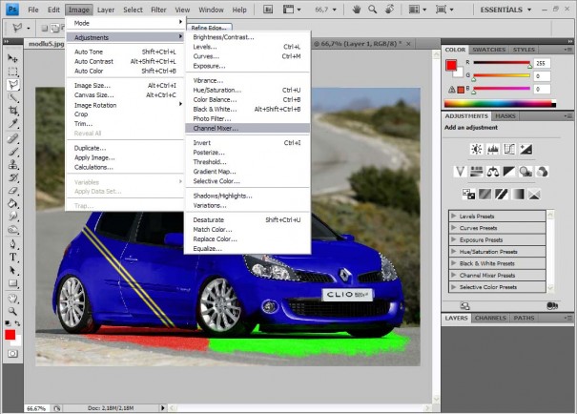Click the Levels adjustment icon
The height and width of the screenshot is (414, 577).
(493, 149)
